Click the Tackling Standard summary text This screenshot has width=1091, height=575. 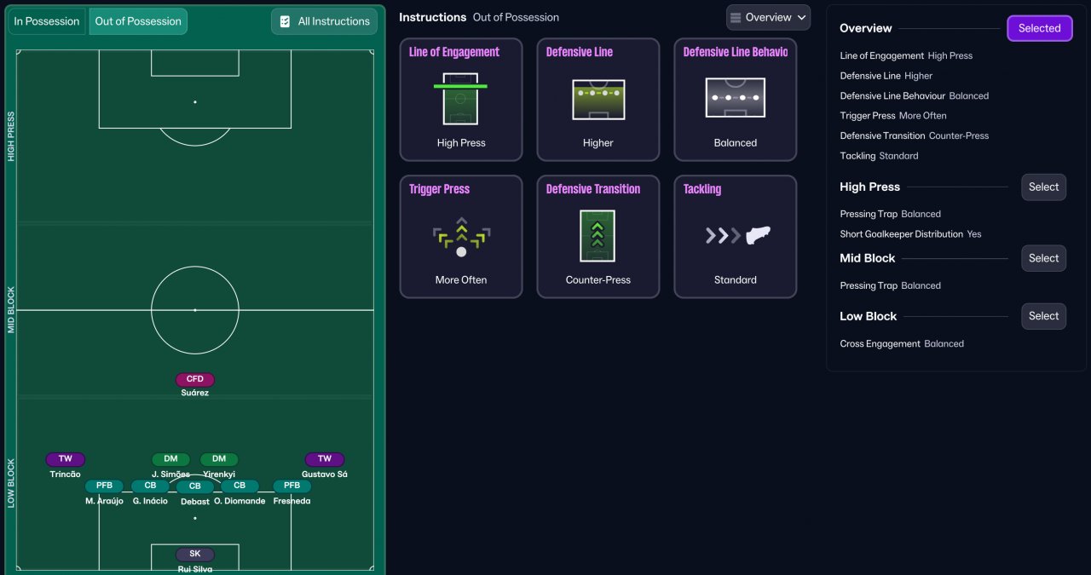click(x=879, y=156)
